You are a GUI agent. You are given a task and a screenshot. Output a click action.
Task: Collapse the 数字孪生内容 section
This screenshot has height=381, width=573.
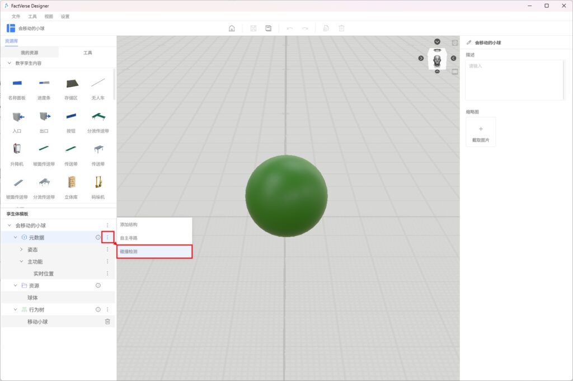pyautogui.click(x=9, y=63)
